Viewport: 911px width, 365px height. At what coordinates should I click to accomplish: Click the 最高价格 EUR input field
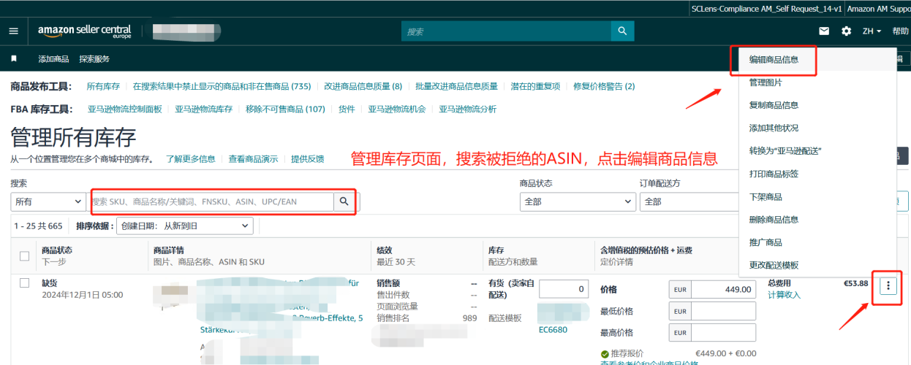[x=724, y=333]
